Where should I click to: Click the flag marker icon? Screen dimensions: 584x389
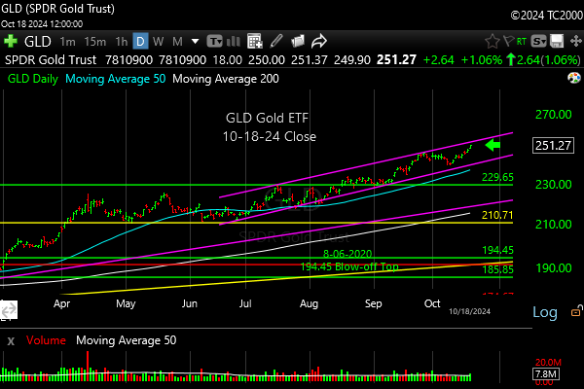tap(508, 41)
